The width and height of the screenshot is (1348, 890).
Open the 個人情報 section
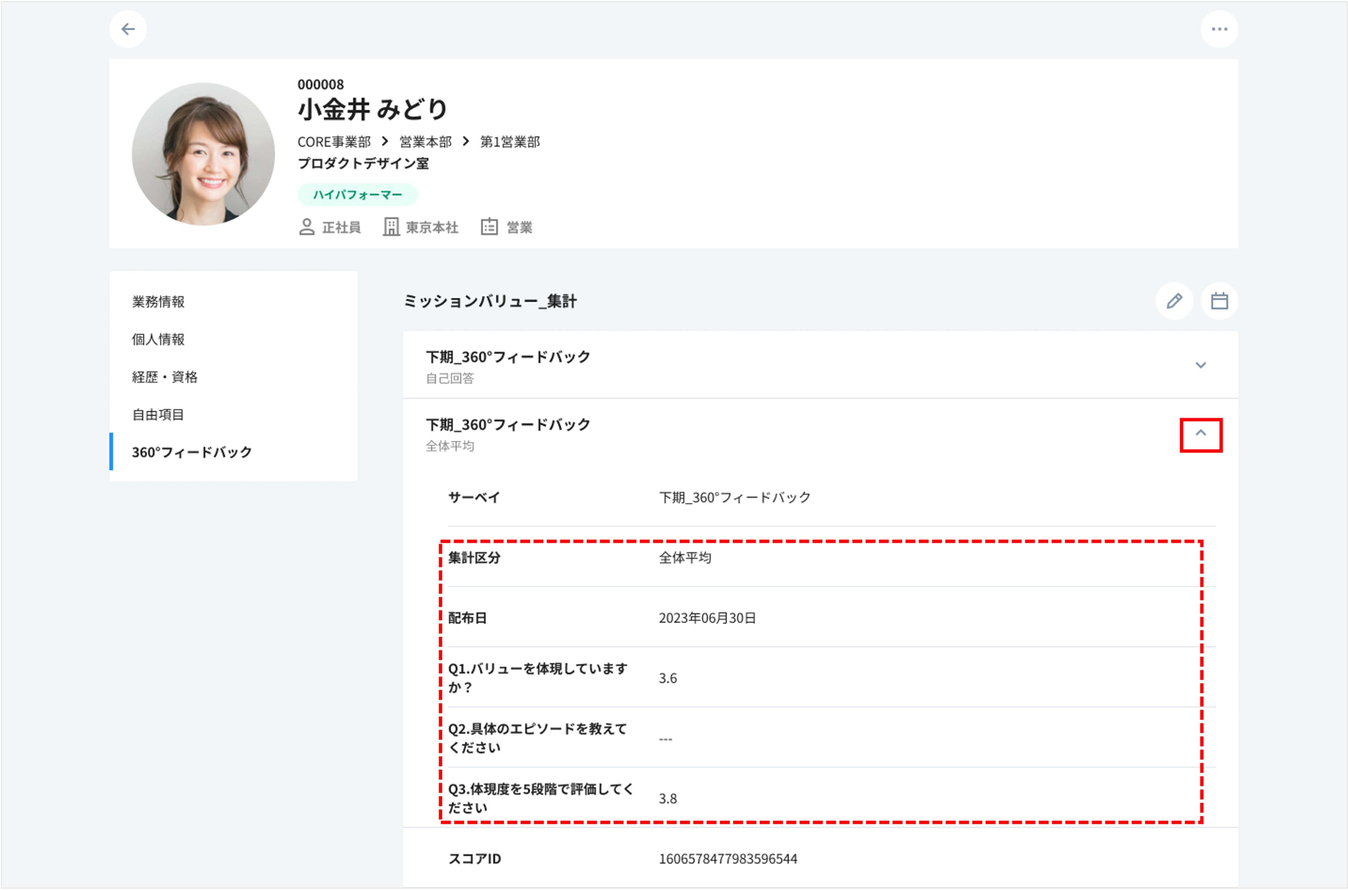159,339
